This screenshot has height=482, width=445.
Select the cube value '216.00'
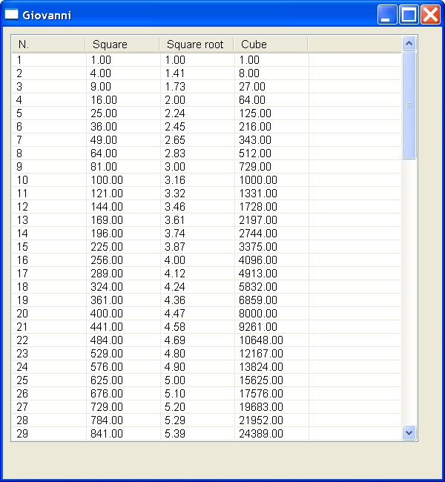[x=255, y=127]
